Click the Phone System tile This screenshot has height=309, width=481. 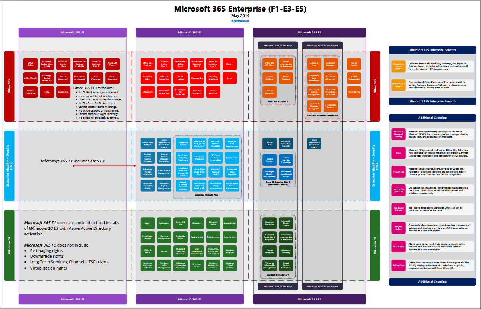[x=354, y=64]
